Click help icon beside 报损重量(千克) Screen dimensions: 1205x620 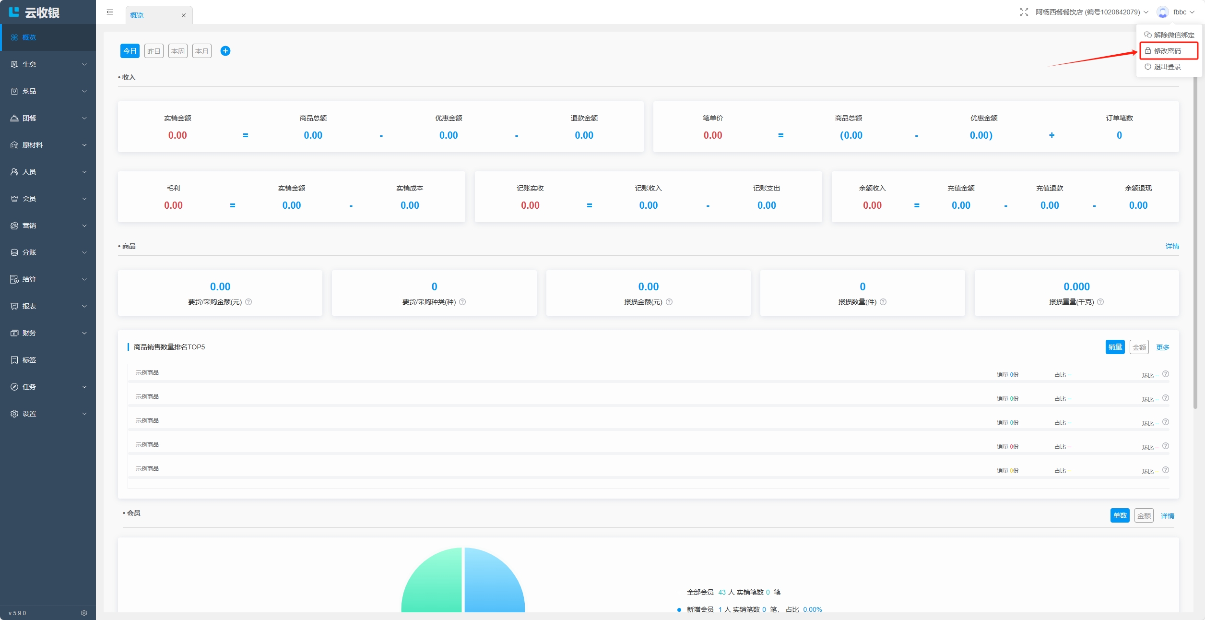(1100, 302)
